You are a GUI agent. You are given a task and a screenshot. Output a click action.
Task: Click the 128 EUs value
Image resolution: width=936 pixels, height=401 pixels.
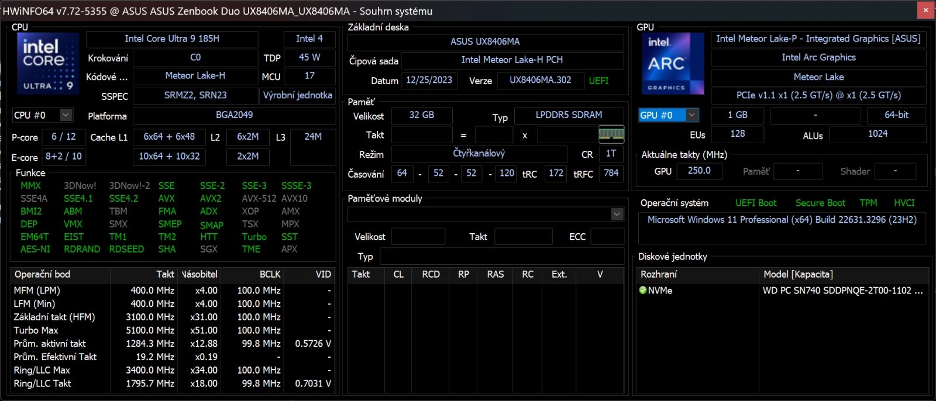[737, 134]
